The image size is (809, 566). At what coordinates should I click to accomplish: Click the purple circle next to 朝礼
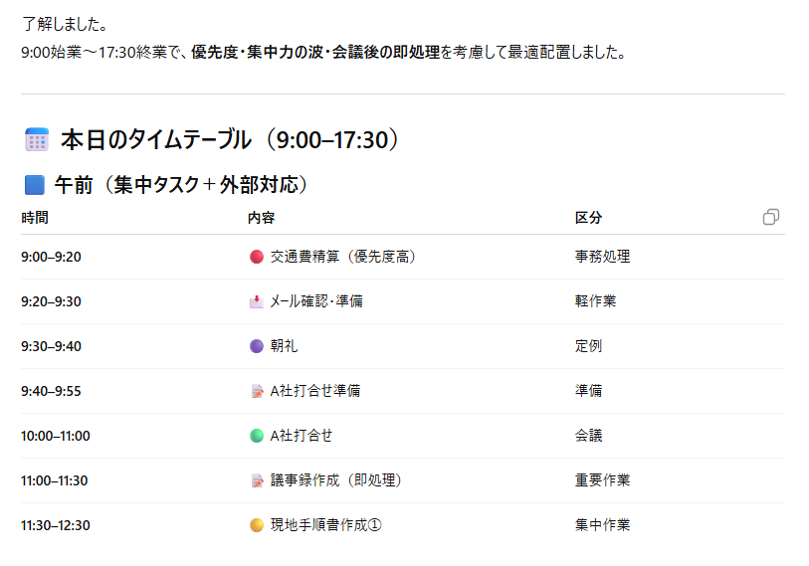pos(257,346)
